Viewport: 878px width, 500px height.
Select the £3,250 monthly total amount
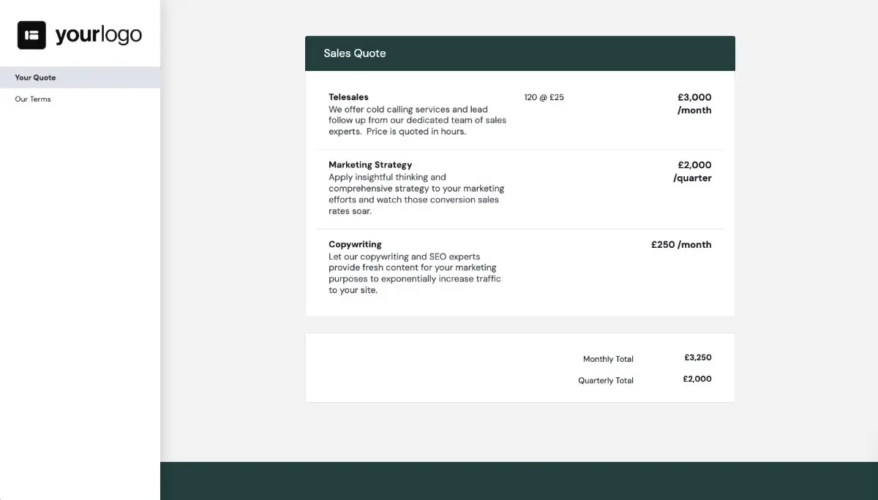click(x=698, y=357)
